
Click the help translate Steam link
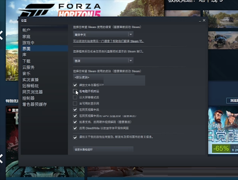tap(108, 42)
